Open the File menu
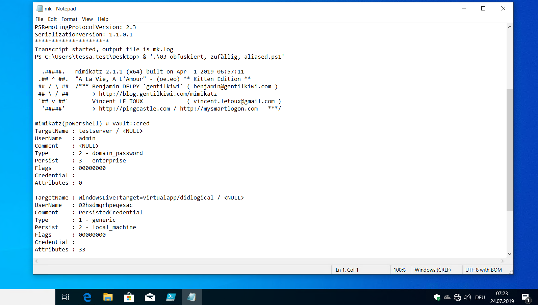The height and width of the screenshot is (305, 538). (39, 19)
